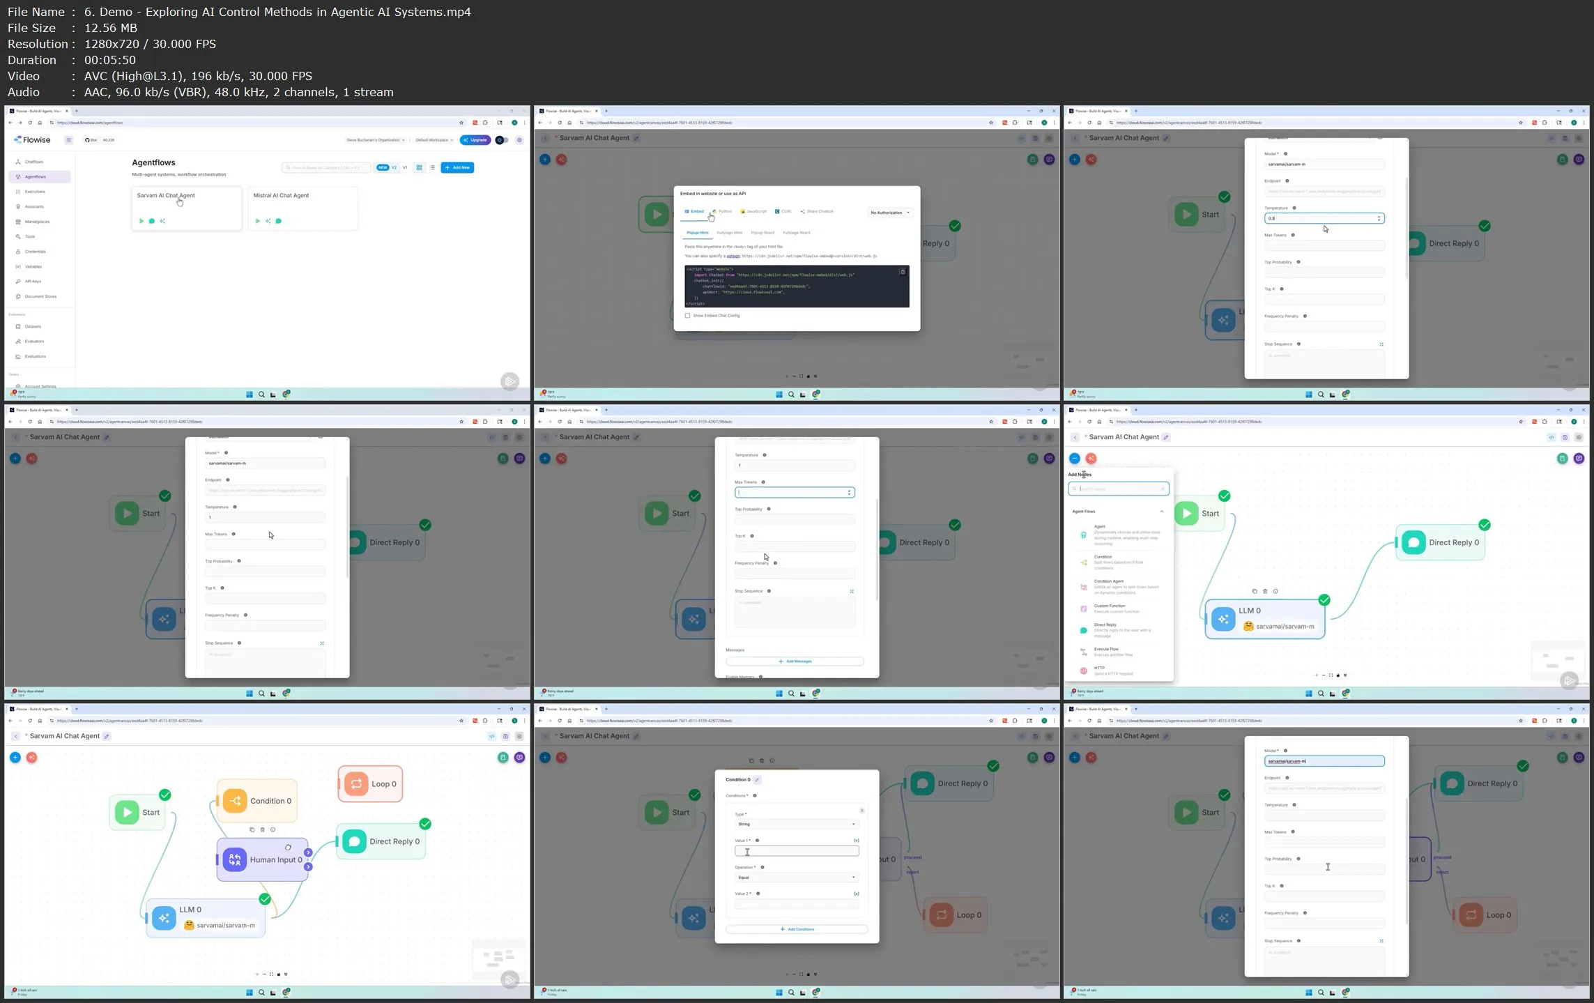Open the No Authorization dropdown in Embed dialog
Viewport: 1594px width, 1003px height.
(890, 213)
